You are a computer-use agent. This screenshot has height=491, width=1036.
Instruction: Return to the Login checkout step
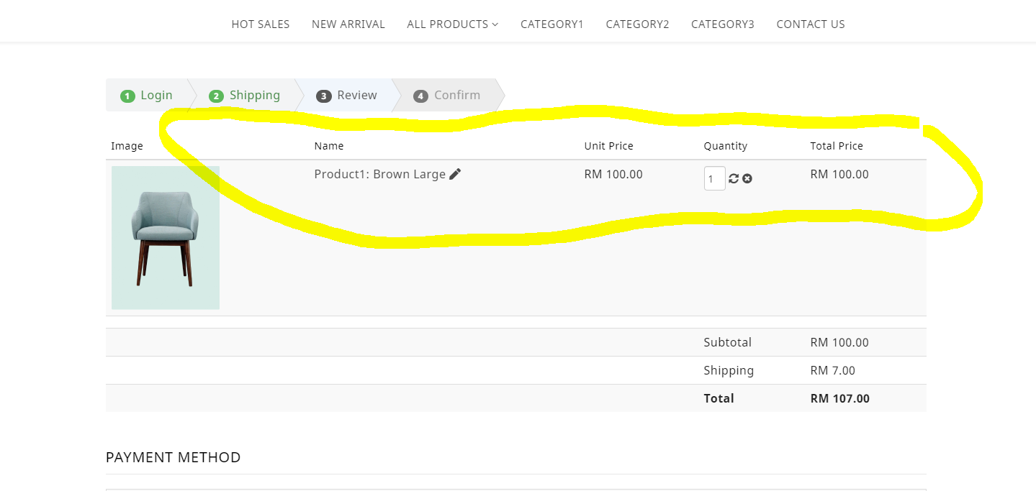(148, 96)
